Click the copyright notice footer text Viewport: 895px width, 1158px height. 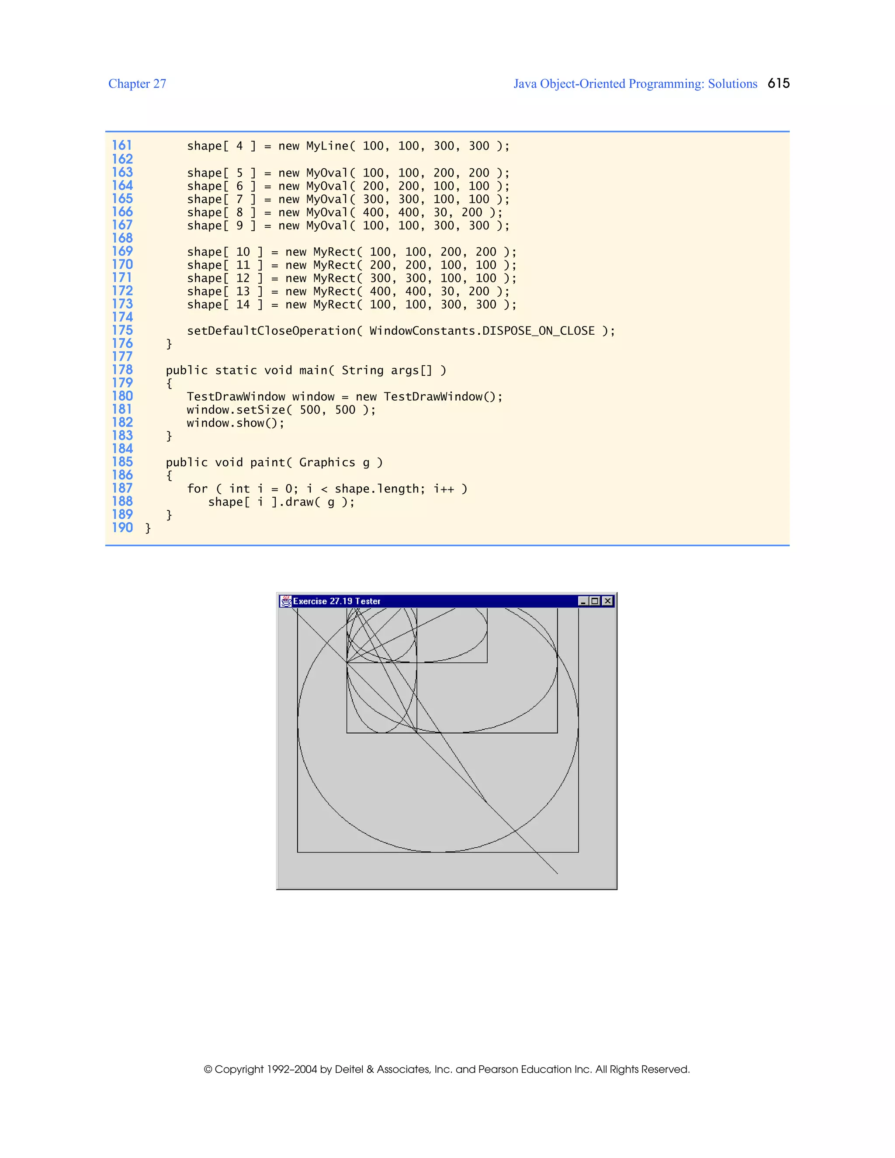[447, 1069]
